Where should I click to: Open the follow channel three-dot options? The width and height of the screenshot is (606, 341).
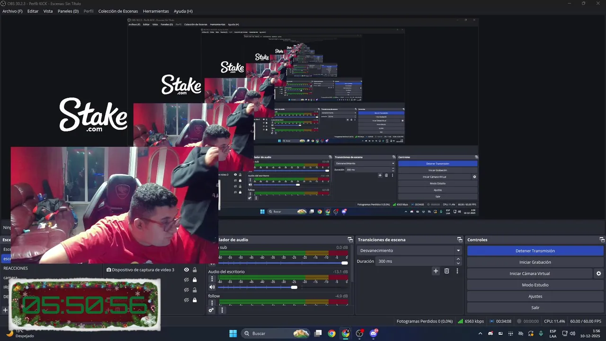click(x=212, y=303)
